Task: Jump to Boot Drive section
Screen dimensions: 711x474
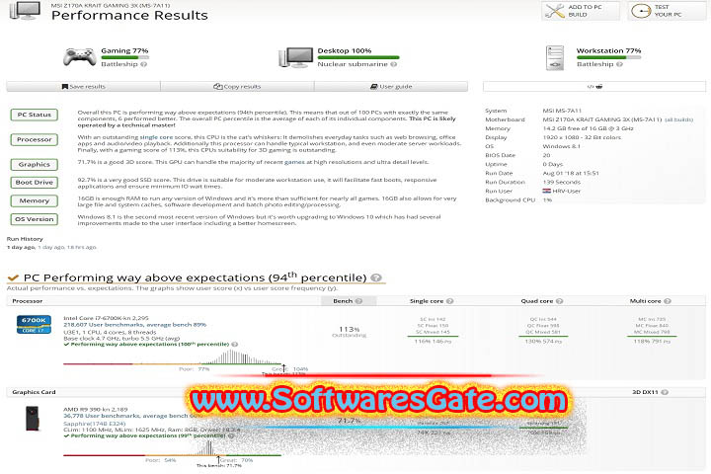Action: 35,183
